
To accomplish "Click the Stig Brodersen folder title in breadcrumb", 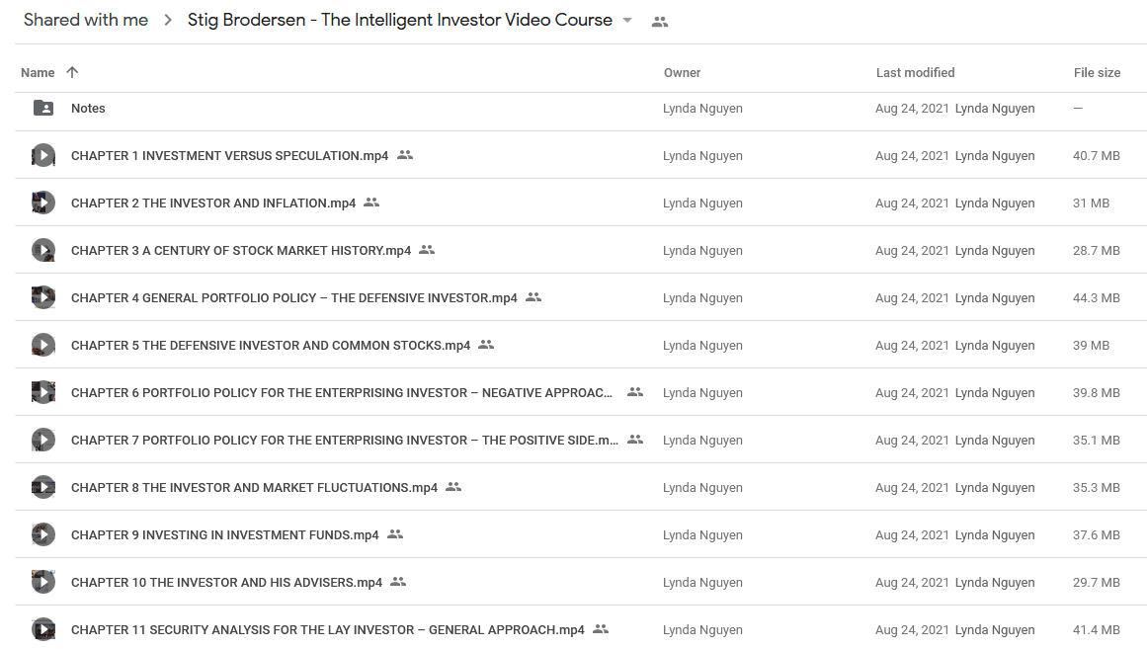I will (x=400, y=20).
